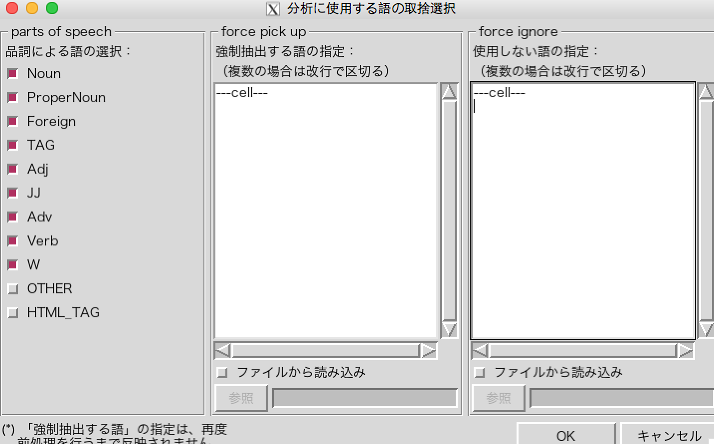Toggle the ProperNoun checkbox
The height and width of the screenshot is (444, 714).
tap(13, 97)
